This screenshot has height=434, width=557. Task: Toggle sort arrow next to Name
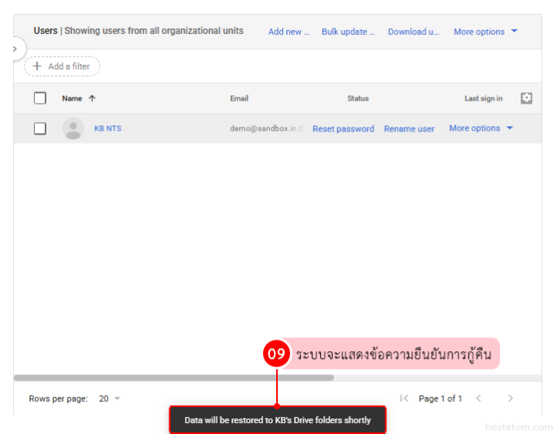92,98
